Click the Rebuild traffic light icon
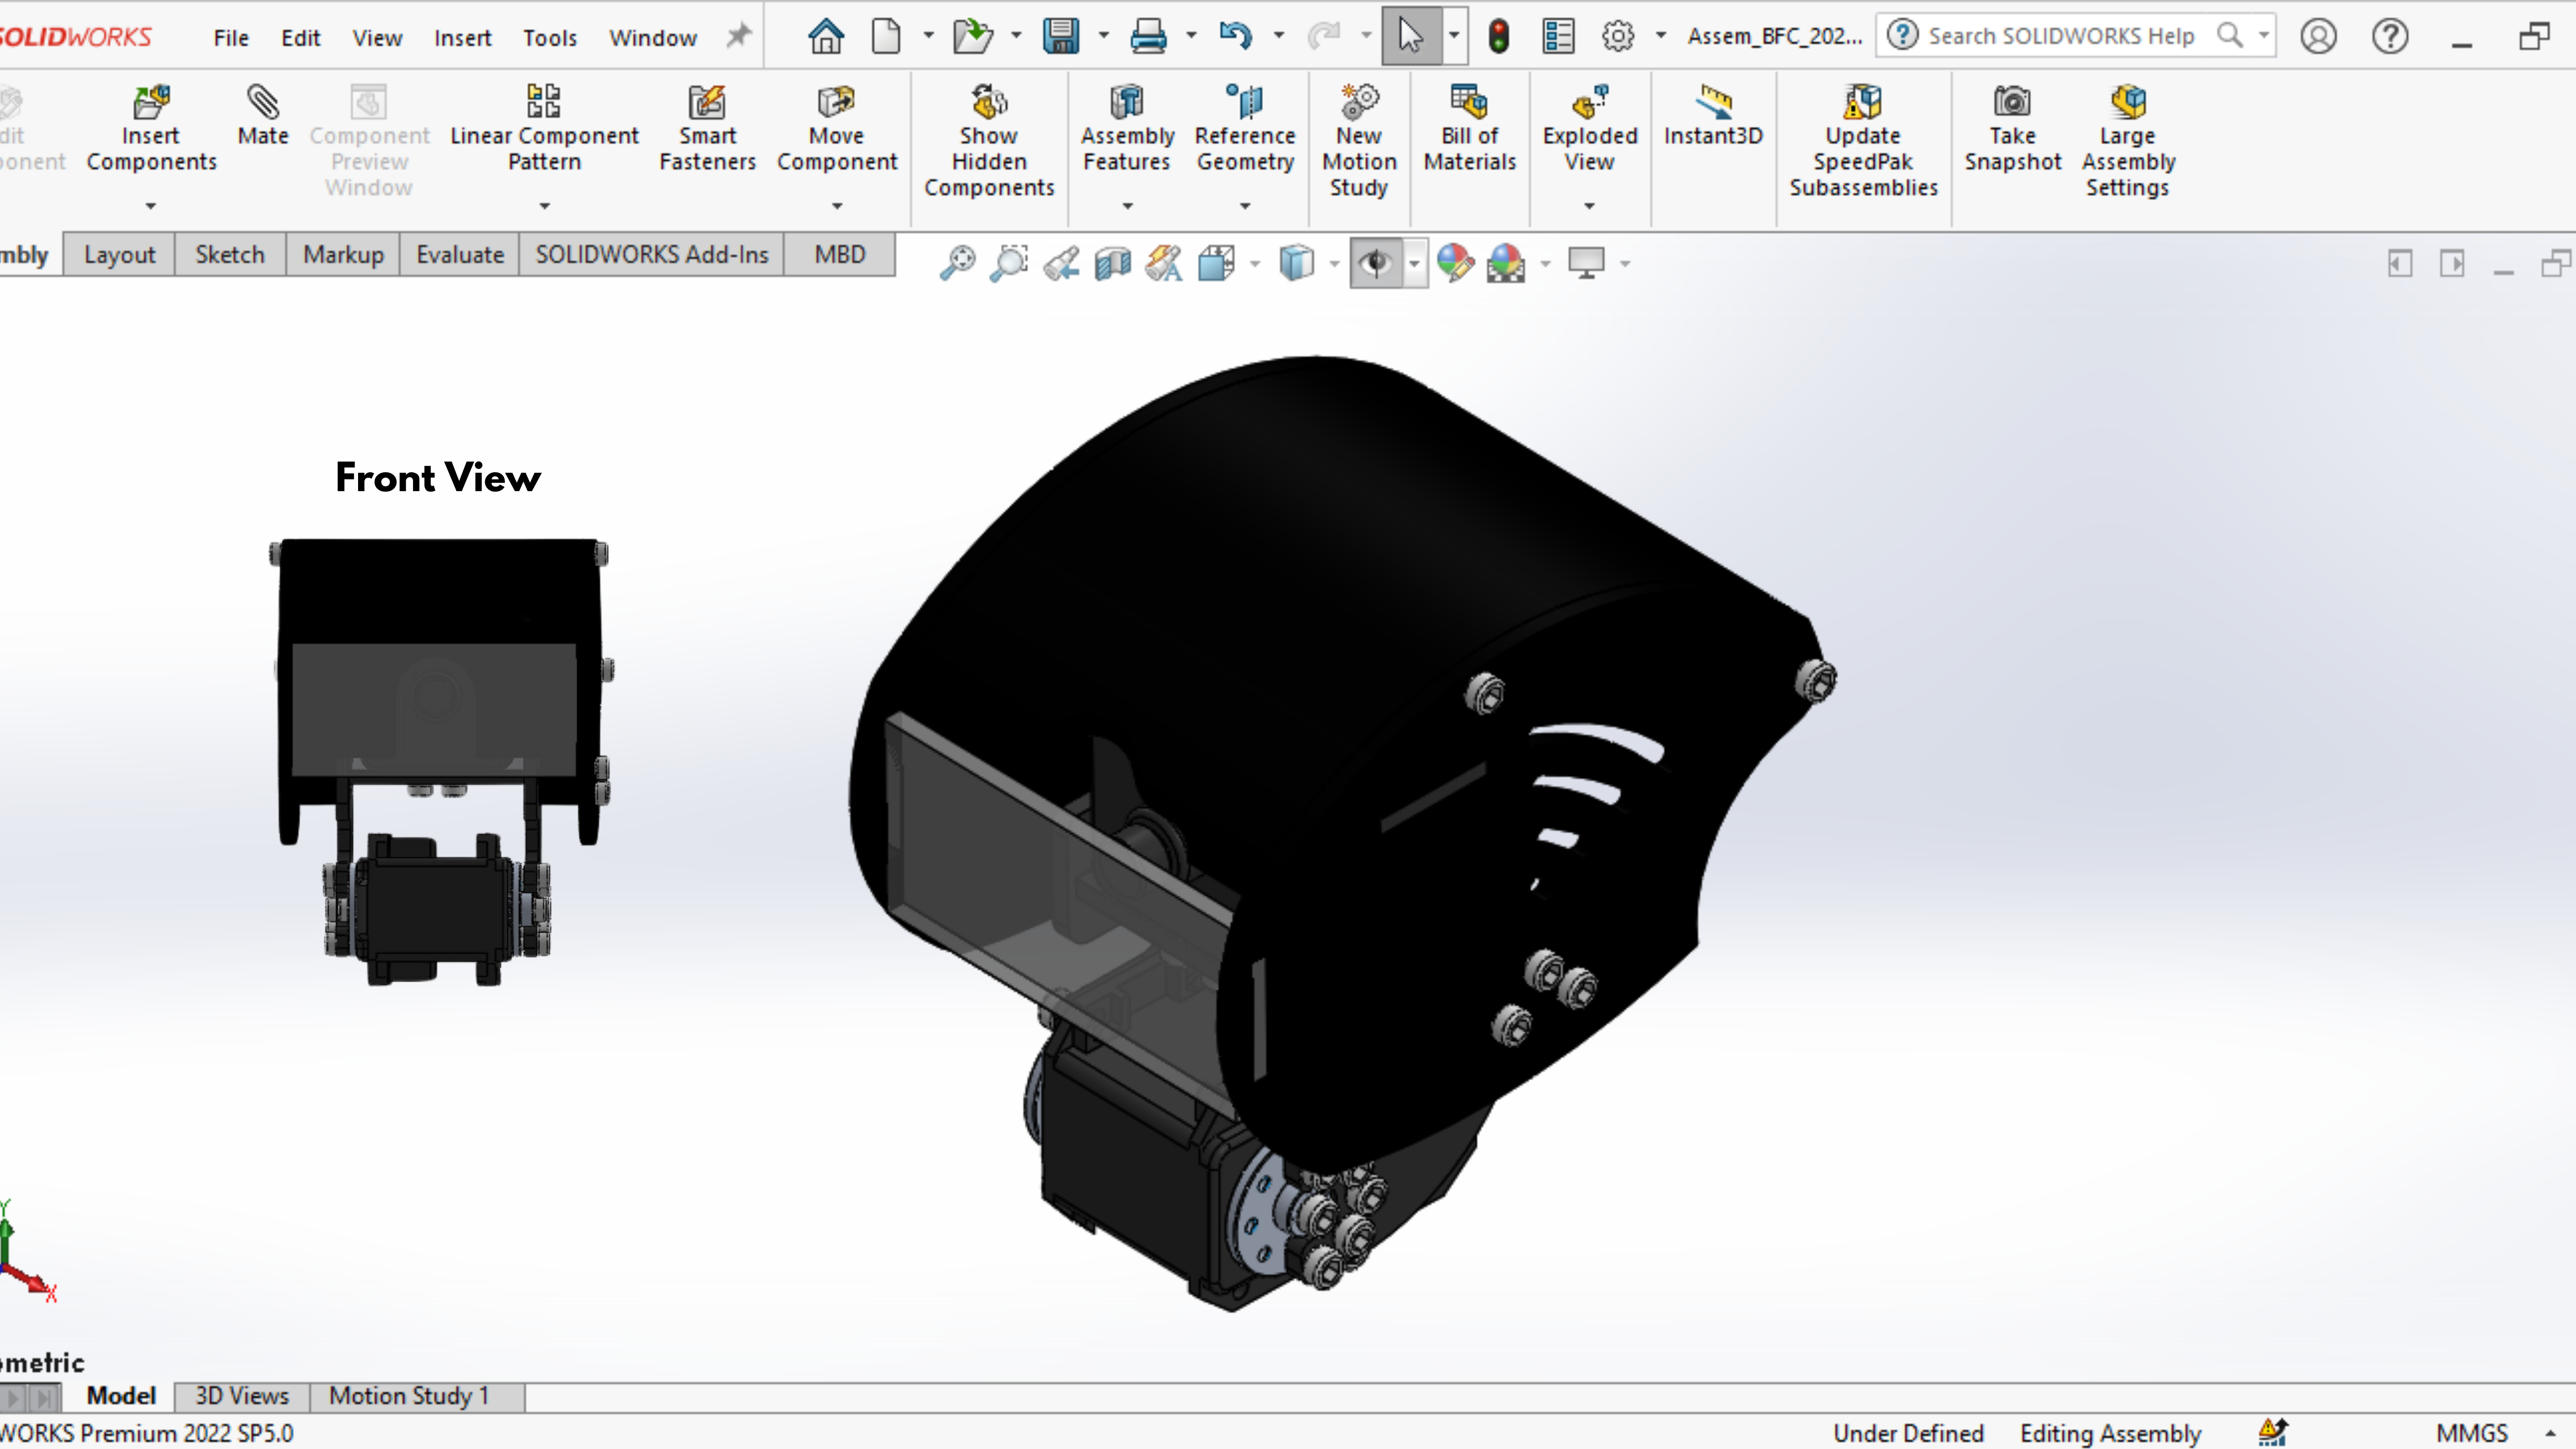Image resolution: width=2576 pixels, height=1449 pixels. click(x=1498, y=36)
